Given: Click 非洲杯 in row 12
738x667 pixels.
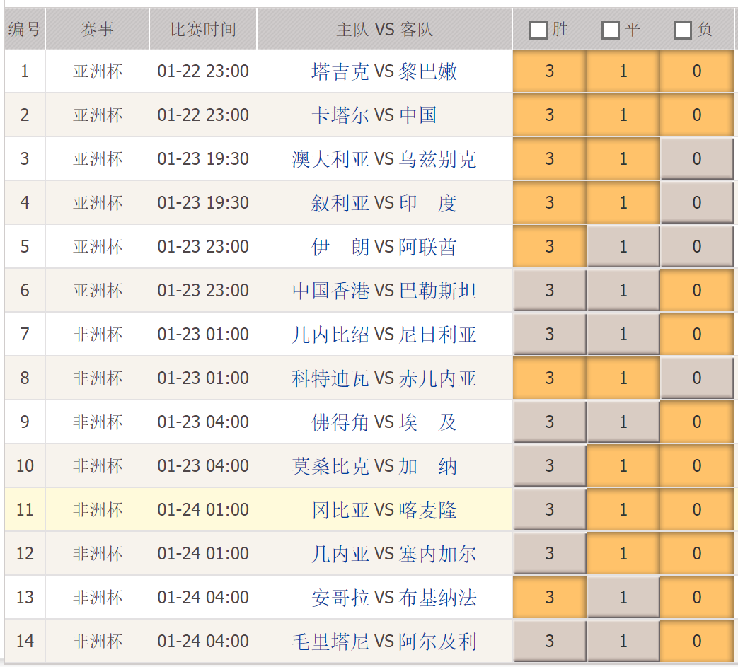Looking at the screenshot, I should click(98, 553).
